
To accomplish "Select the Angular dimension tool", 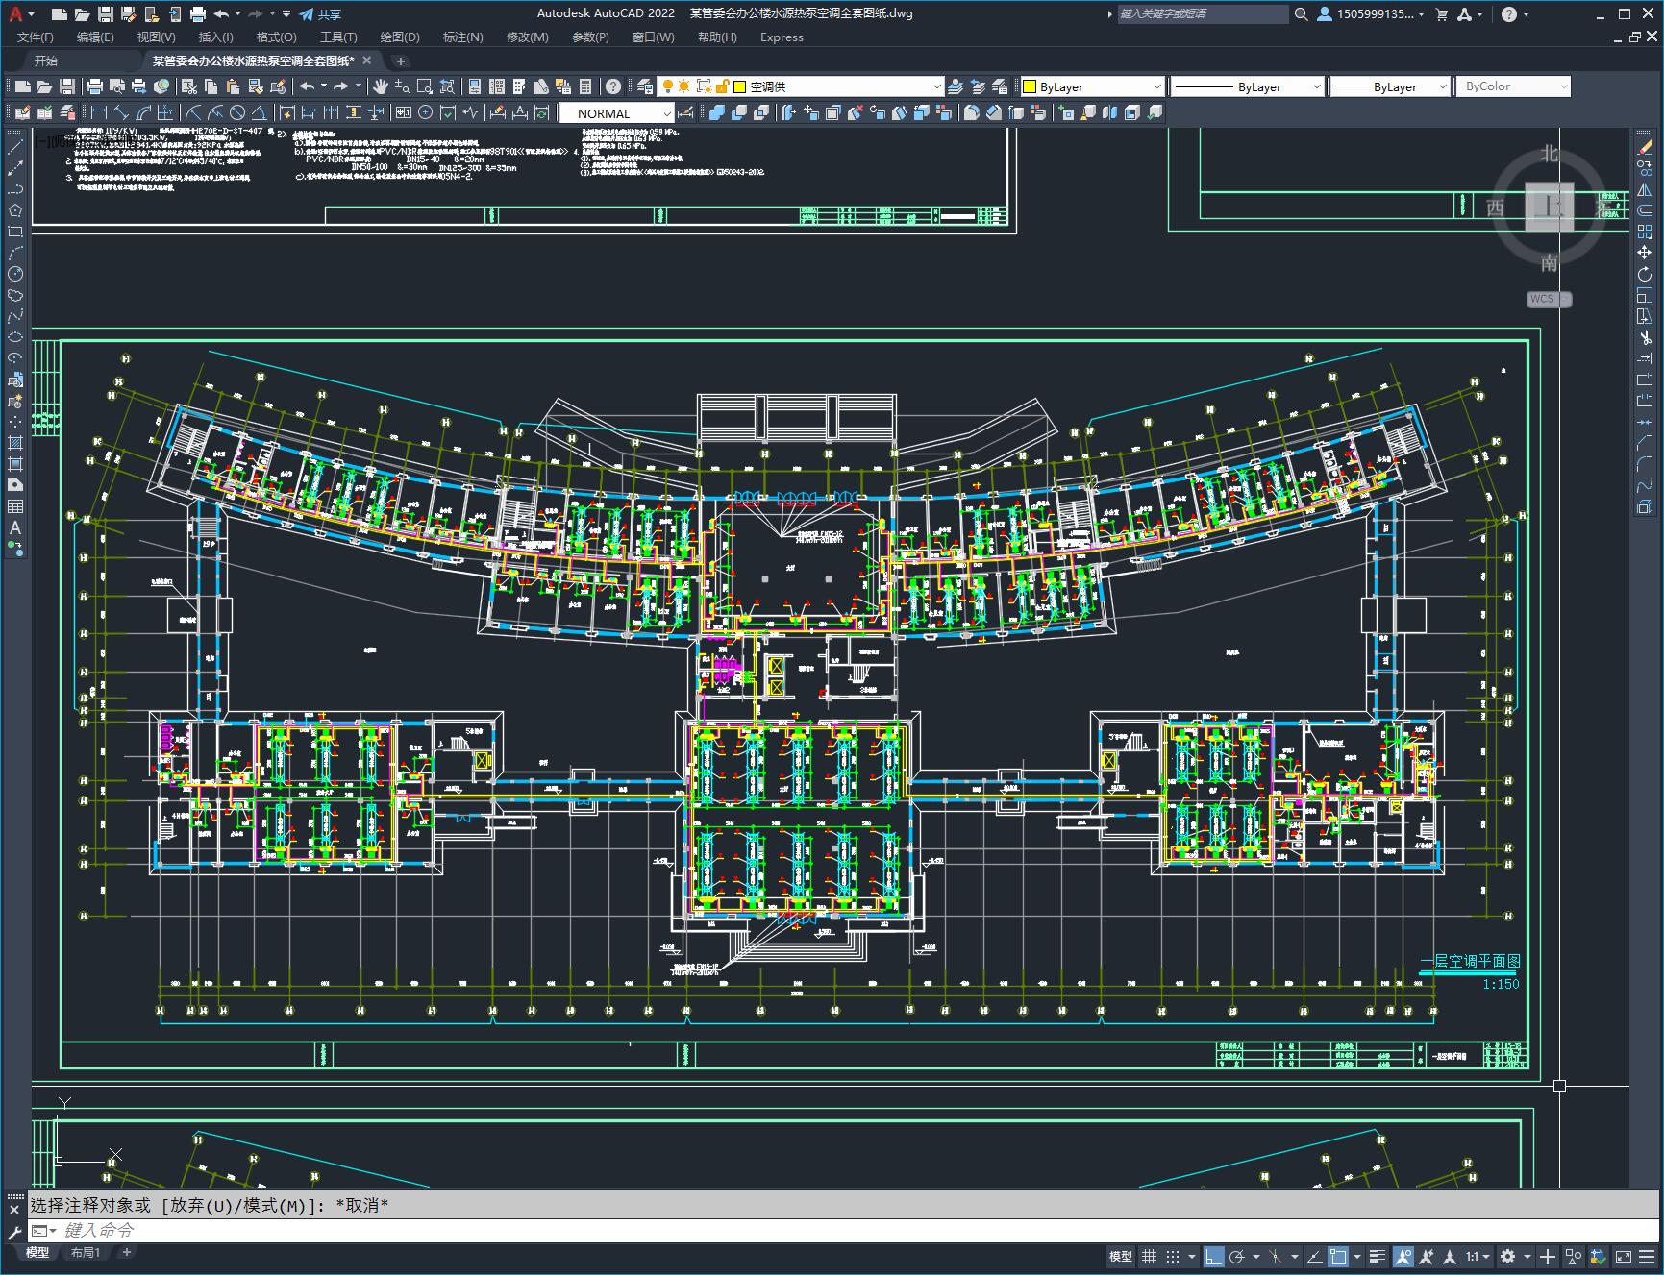I will click(x=260, y=113).
